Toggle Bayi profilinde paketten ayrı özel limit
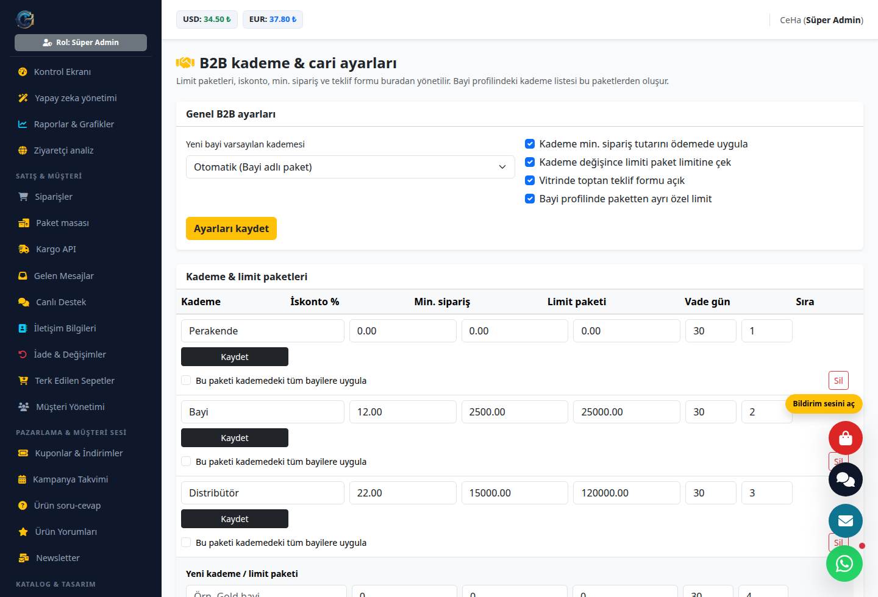Image resolution: width=878 pixels, height=597 pixels. [x=530, y=199]
